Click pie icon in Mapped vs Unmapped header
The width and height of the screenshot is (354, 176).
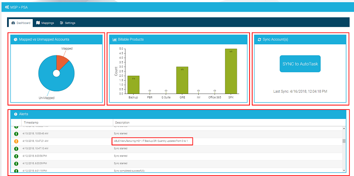[15, 39]
